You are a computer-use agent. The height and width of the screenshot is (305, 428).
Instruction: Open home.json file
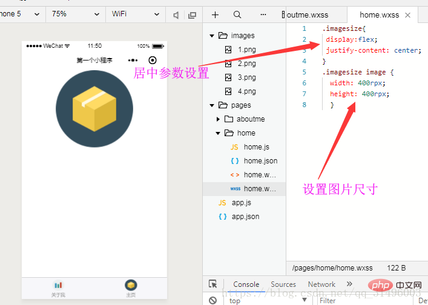[260, 161]
